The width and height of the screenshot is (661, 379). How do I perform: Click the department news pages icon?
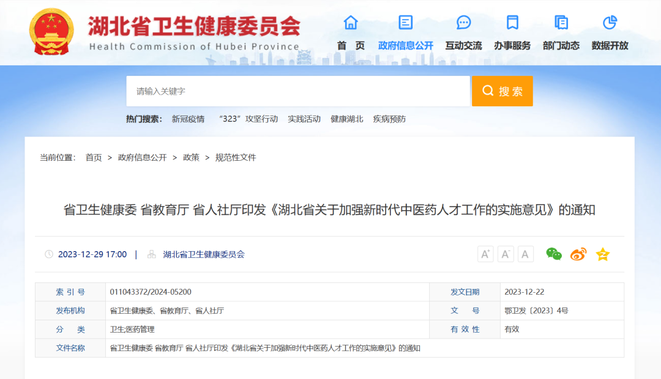pyautogui.click(x=561, y=23)
